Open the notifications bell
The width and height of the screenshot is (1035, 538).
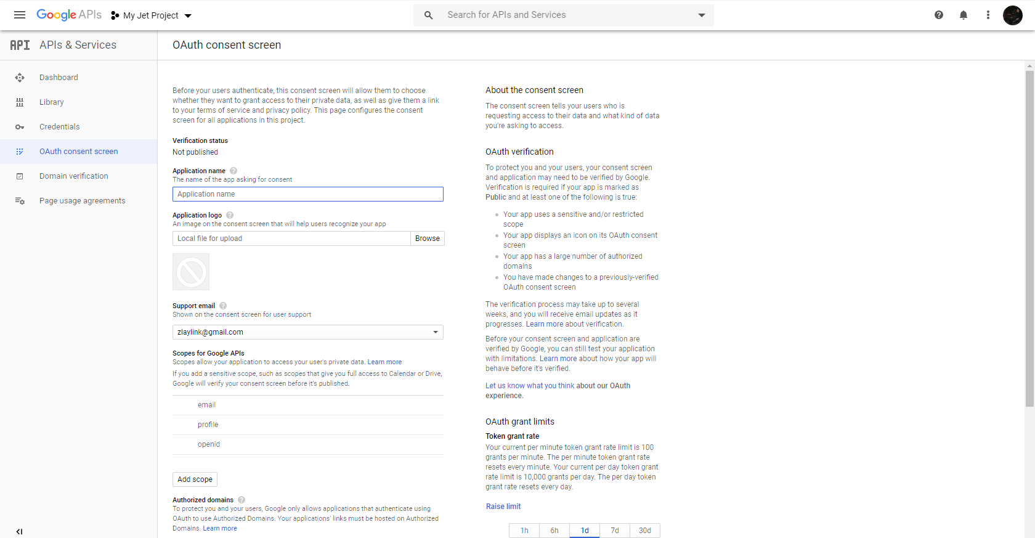pos(964,15)
